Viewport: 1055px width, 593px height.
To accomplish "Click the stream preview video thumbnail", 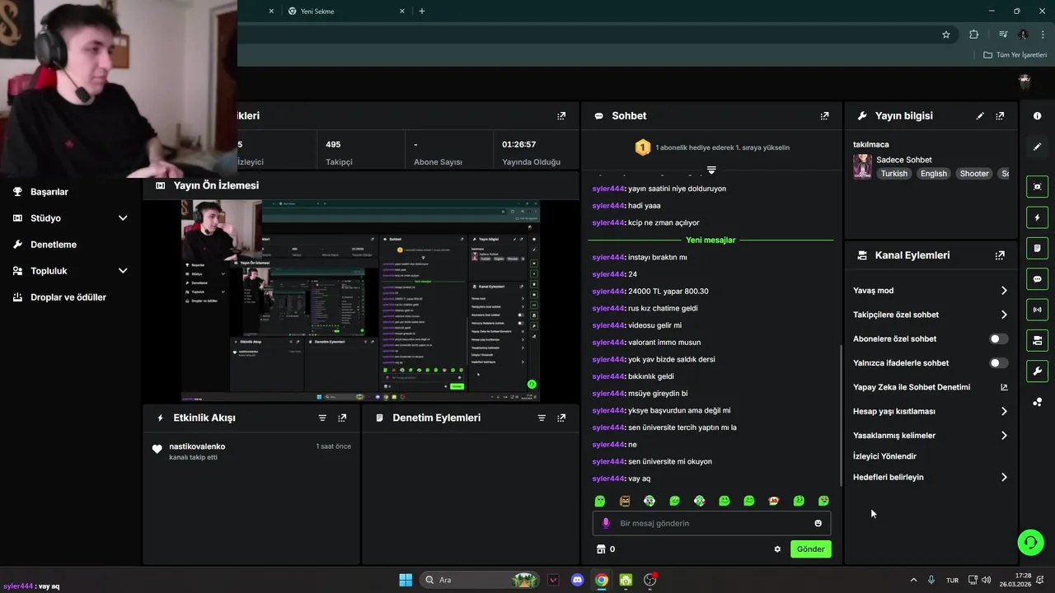I will click(x=360, y=300).
